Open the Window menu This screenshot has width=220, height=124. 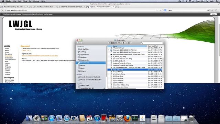(x=36, y=1)
